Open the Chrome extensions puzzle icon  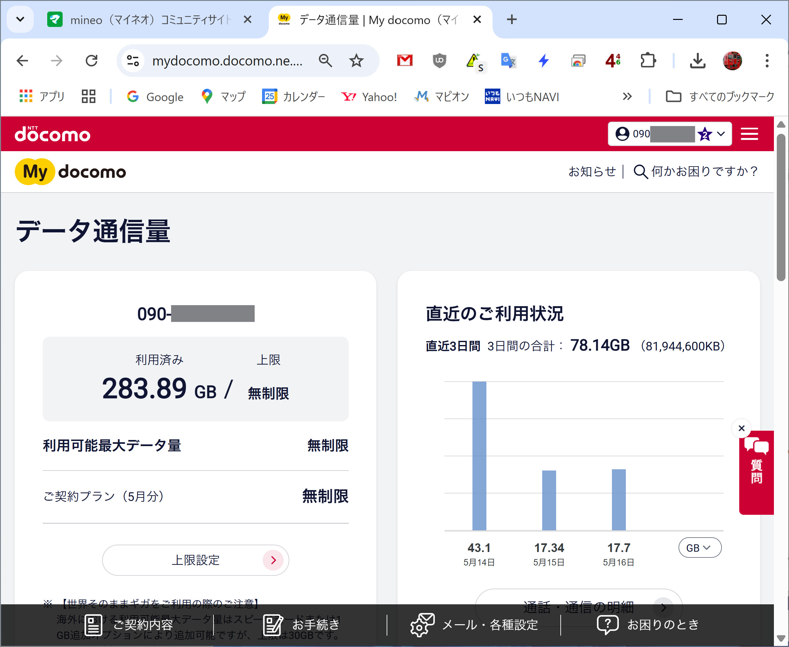pos(648,60)
